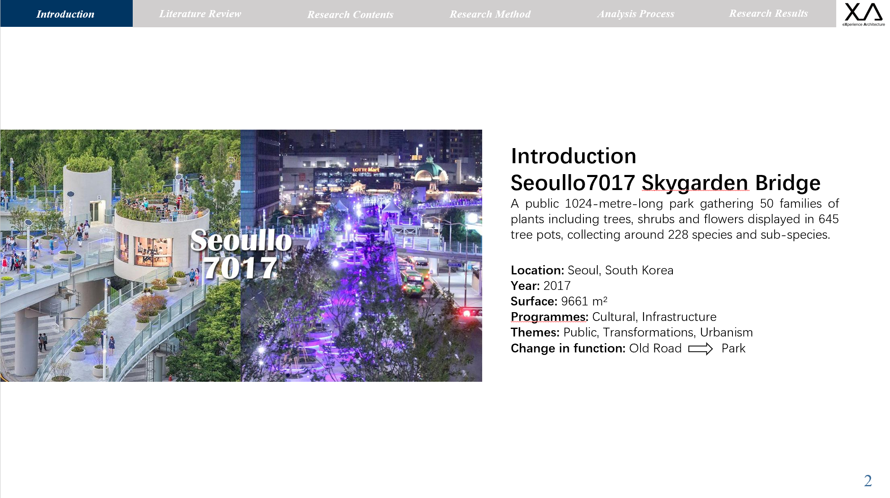Image resolution: width=890 pixels, height=498 pixels.
Task: Click the description paragraph about 1024-metre-long park
Action: click(x=674, y=219)
